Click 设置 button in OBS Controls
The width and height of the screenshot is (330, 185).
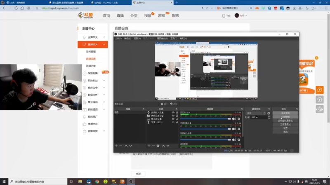tap(285, 128)
